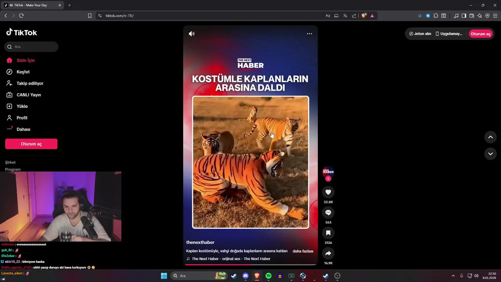Click the Uygulamayı get app button
Image resolution: width=501 pixels, height=282 pixels.
coord(449,34)
